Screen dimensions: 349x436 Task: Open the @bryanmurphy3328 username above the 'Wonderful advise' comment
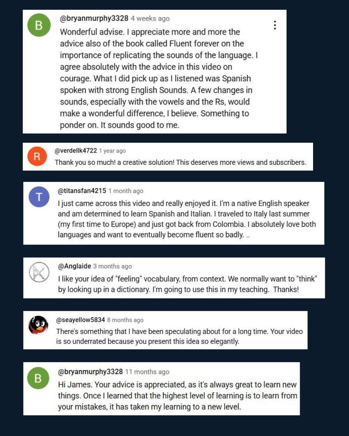click(x=94, y=19)
